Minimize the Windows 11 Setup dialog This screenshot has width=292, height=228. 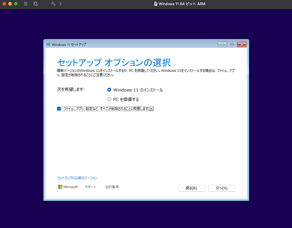pos(222,44)
